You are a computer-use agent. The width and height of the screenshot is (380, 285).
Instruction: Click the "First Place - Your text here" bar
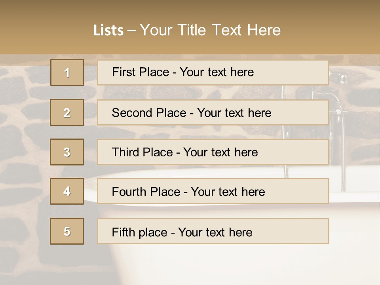pyautogui.click(x=213, y=72)
